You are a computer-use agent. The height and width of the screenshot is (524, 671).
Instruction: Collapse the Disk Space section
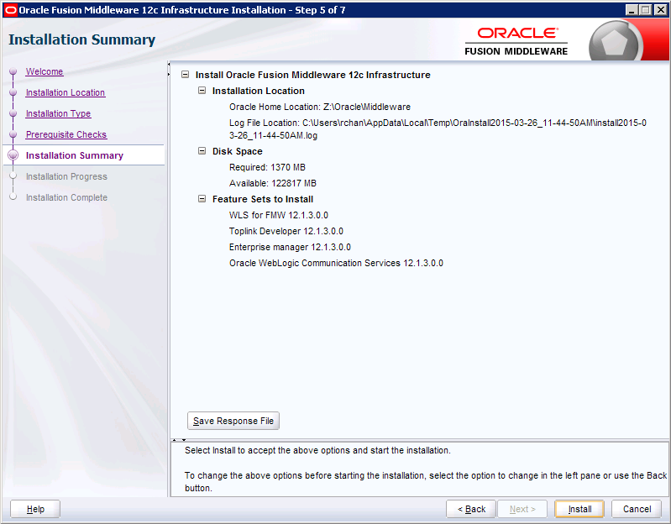[202, 150]
